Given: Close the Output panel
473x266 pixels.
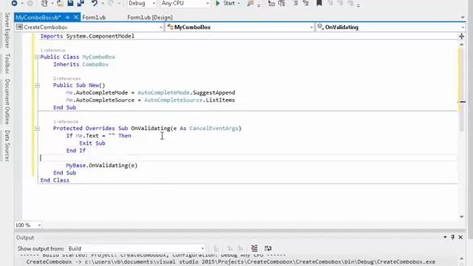Looking at the screenshot, I should (x=460, y=237).
